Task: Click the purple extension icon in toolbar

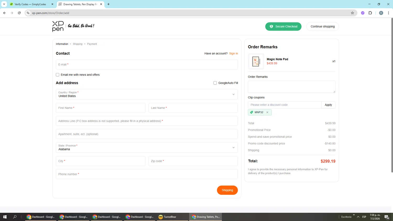Action: 363,13
